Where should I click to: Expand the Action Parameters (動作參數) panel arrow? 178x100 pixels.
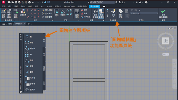(x=118, y=20)
